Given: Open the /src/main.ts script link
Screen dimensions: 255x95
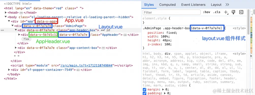Looking at the screenshot, I should pyautogui.click(x=87, y=66).
